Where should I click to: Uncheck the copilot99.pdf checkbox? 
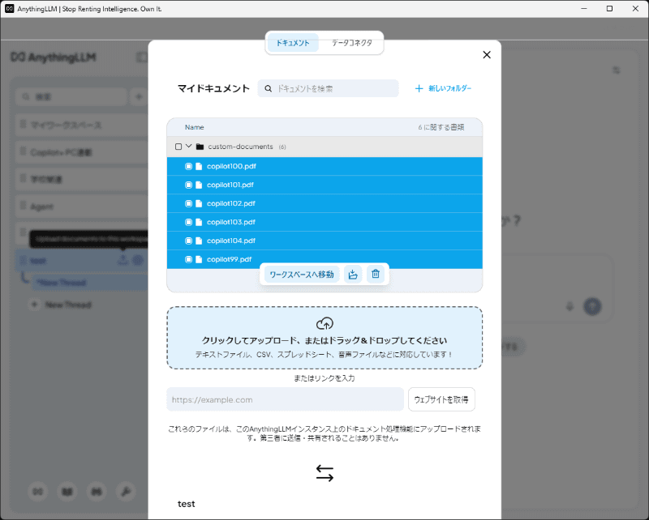click(x=188, y=259)
